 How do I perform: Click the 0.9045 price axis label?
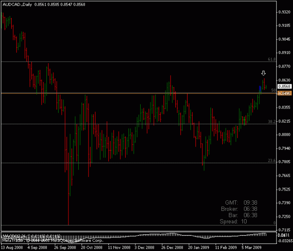pos(285,39)
